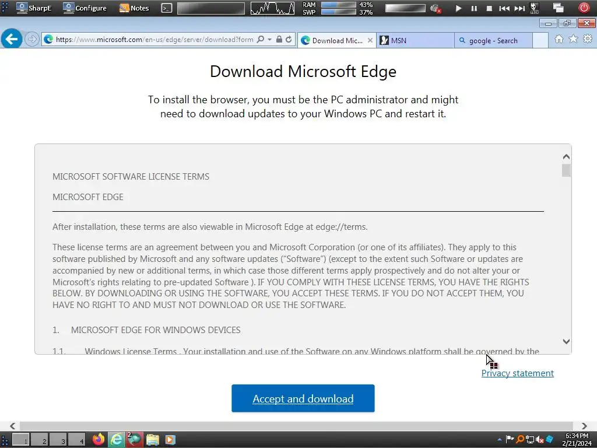Open the media player taskbar icon
The height and width of the screenshot is (448, 597).
170,440
